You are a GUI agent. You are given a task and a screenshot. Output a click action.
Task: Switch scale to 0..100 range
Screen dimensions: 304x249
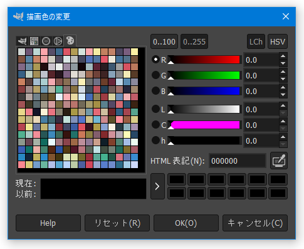pos(164,41)
